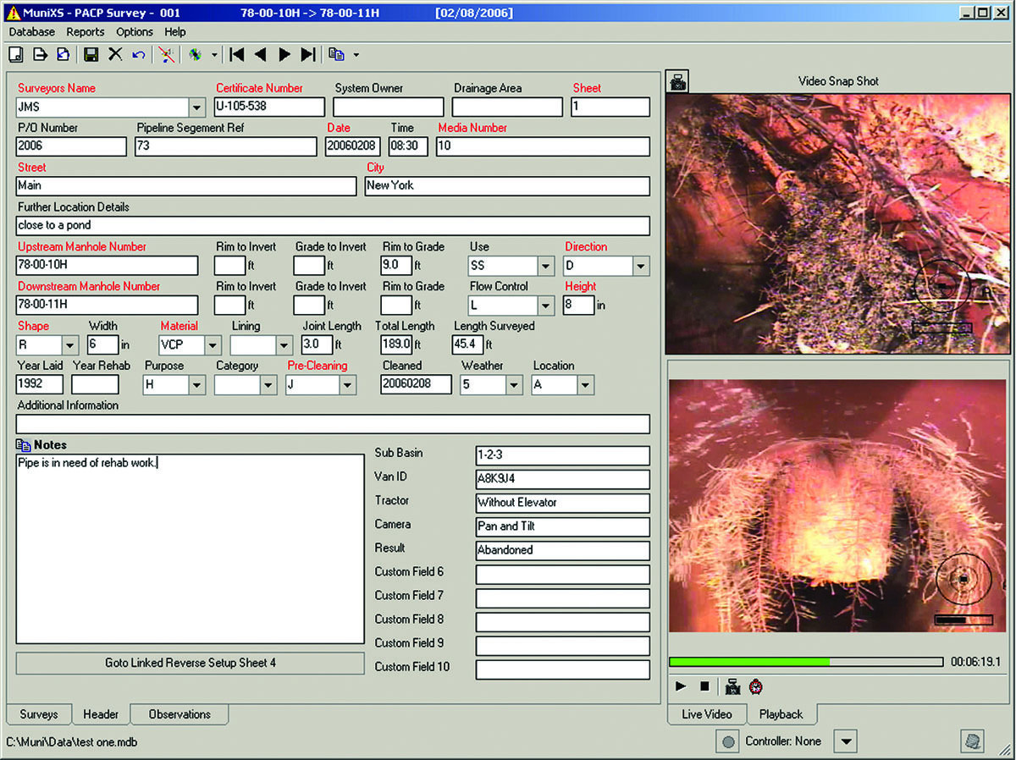Switch to the Live Video tab
This screenshot has height=760, width=1016.
706,714
